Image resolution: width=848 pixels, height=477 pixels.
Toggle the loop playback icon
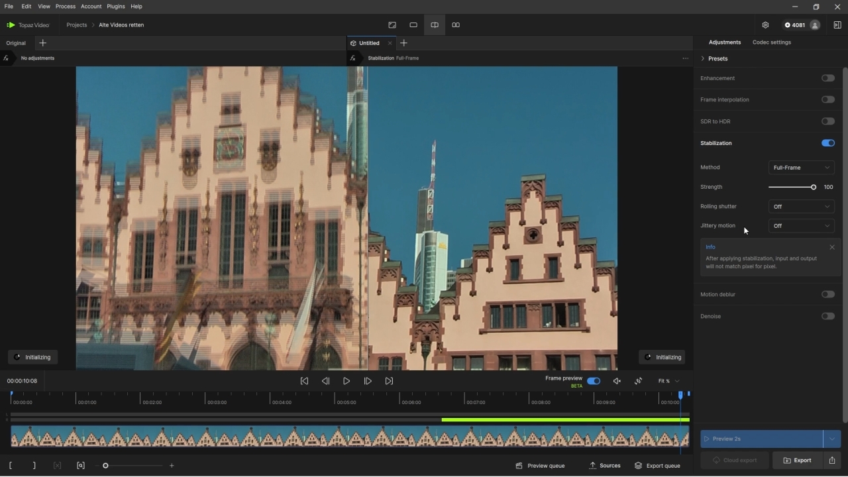pyautogui.click(x=639, y=381)
